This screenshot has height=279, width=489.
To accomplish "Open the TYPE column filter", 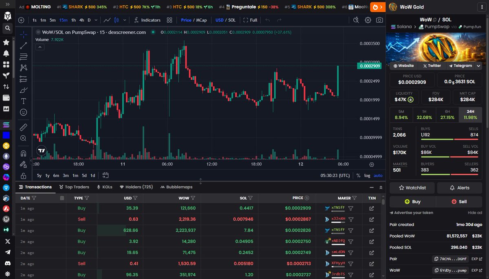I will pyautogui.click(x=87, y=198).
